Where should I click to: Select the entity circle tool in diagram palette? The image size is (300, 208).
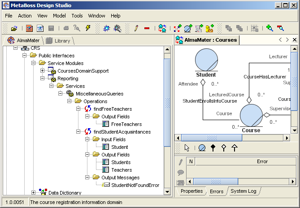pyautogui.click(x=202, y=148)
